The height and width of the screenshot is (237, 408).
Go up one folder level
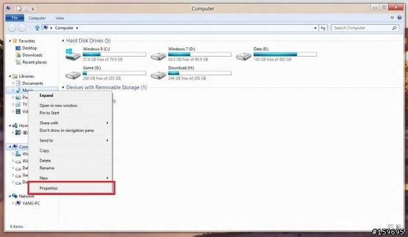click(x=37, y=28)
